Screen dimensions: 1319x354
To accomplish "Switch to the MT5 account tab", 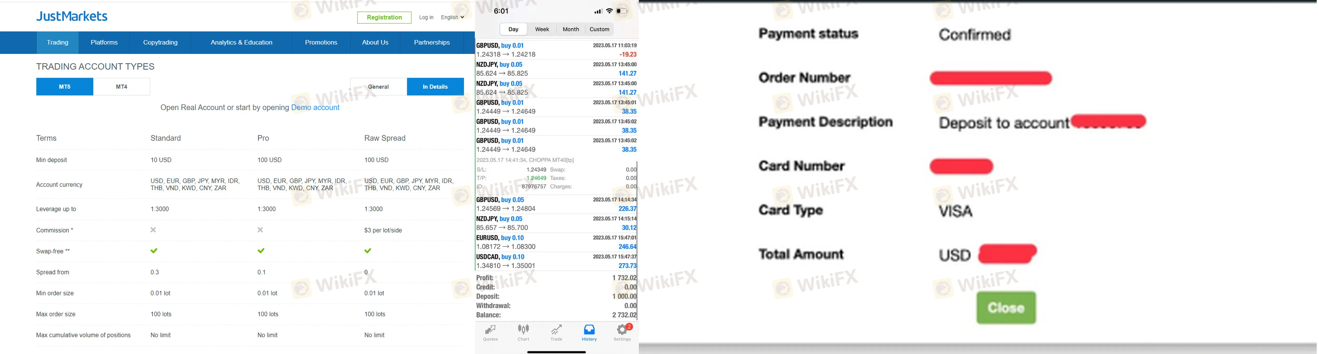I will 65,87.
